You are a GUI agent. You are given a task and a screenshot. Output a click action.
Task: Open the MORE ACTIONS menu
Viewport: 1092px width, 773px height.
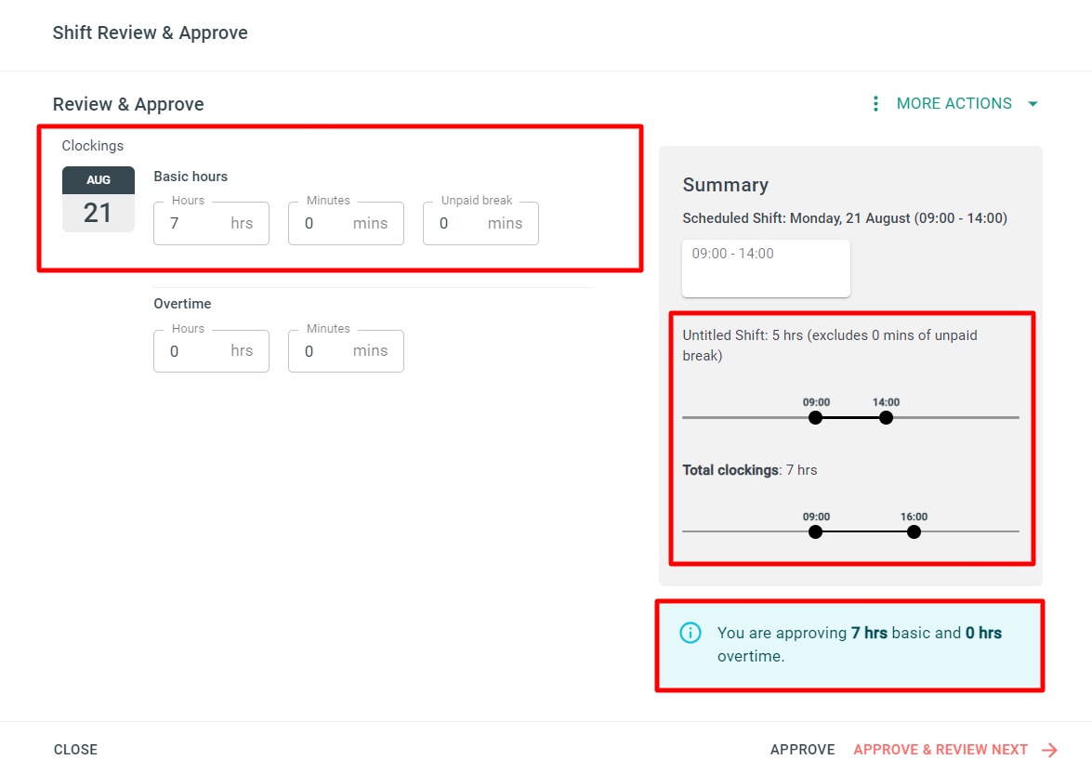[x=954, y=104]
